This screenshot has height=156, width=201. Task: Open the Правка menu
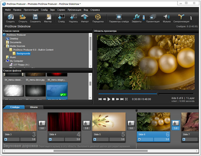coord(17,10)
